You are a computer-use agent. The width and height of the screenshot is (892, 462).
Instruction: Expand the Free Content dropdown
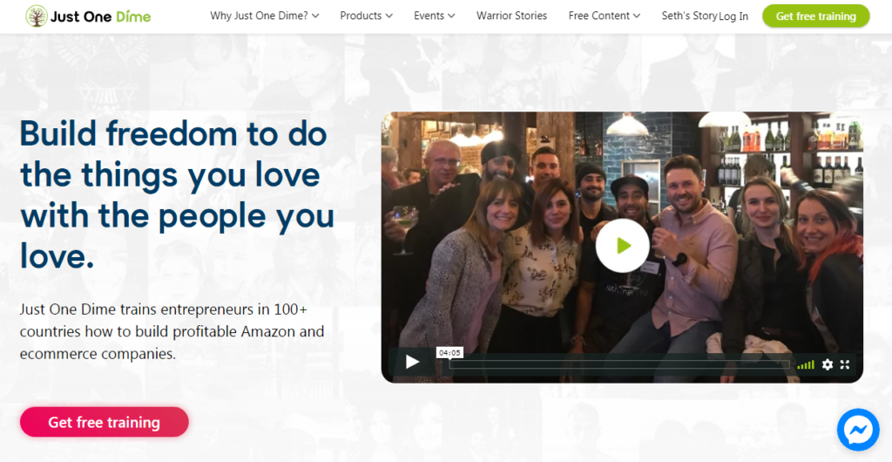coord(604,16)
